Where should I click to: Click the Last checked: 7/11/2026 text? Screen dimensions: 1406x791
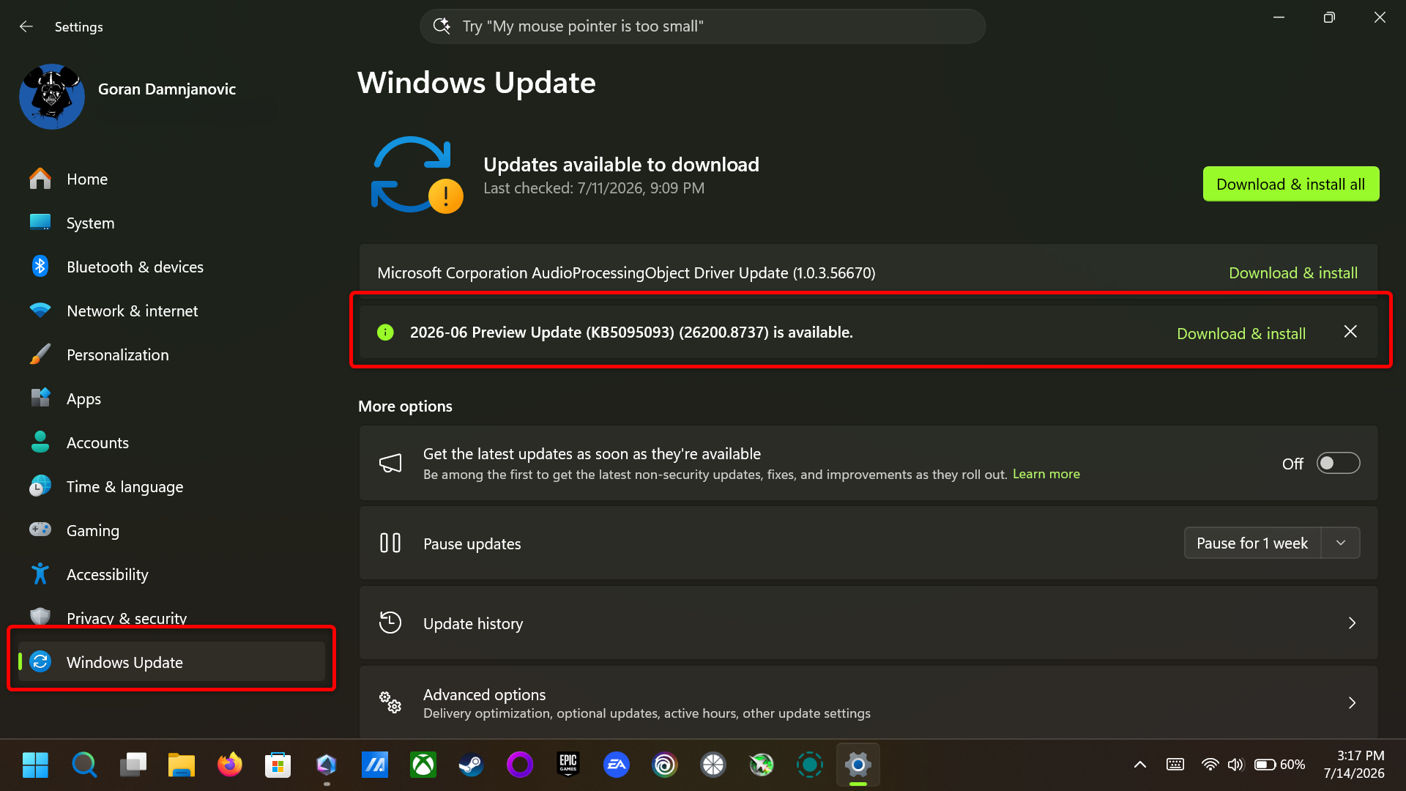[x=594, y=188]
